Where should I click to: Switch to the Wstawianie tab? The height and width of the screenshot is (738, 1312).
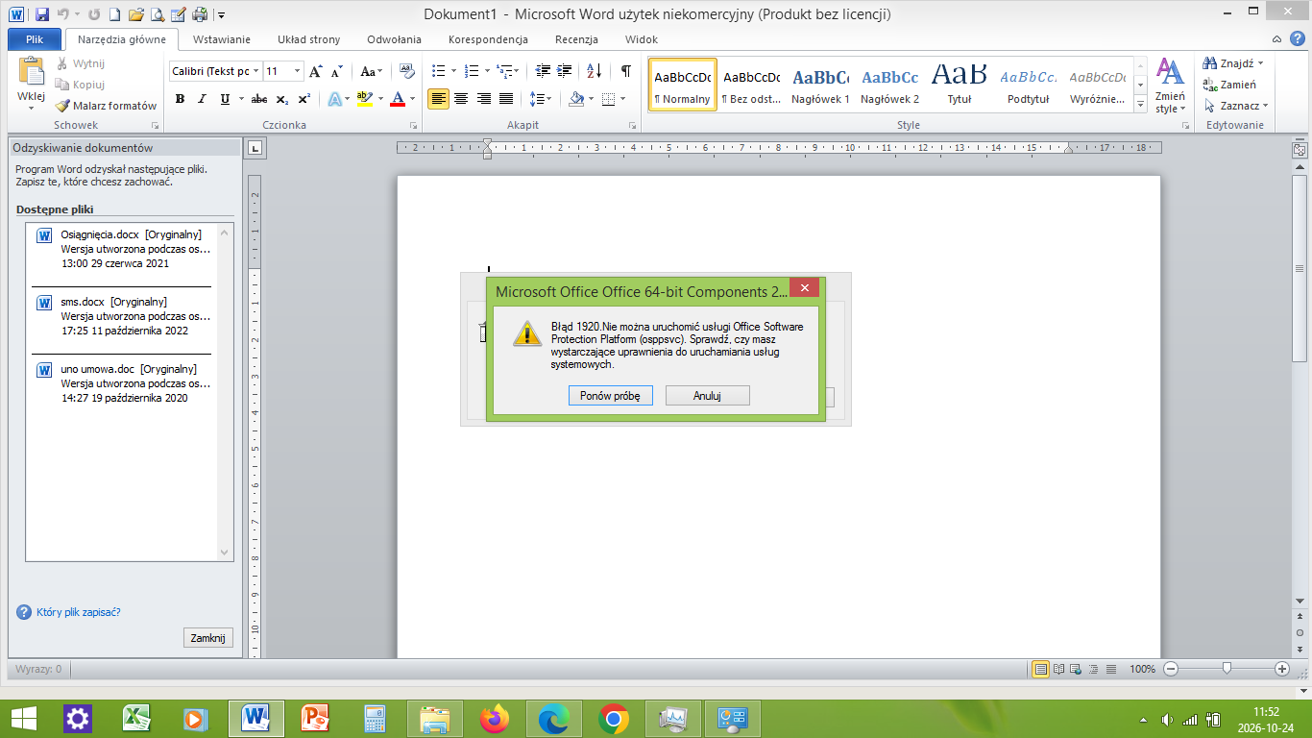[x=222, y=39]
